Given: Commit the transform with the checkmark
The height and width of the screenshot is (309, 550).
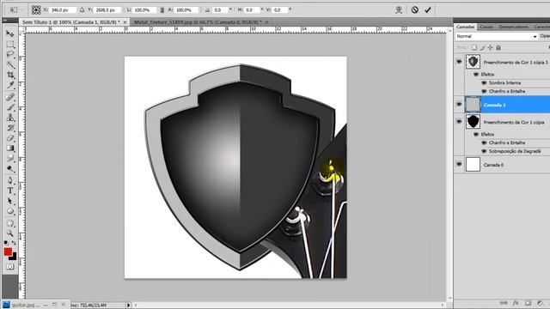Looking at the screenshot, I should coord(428,9).
